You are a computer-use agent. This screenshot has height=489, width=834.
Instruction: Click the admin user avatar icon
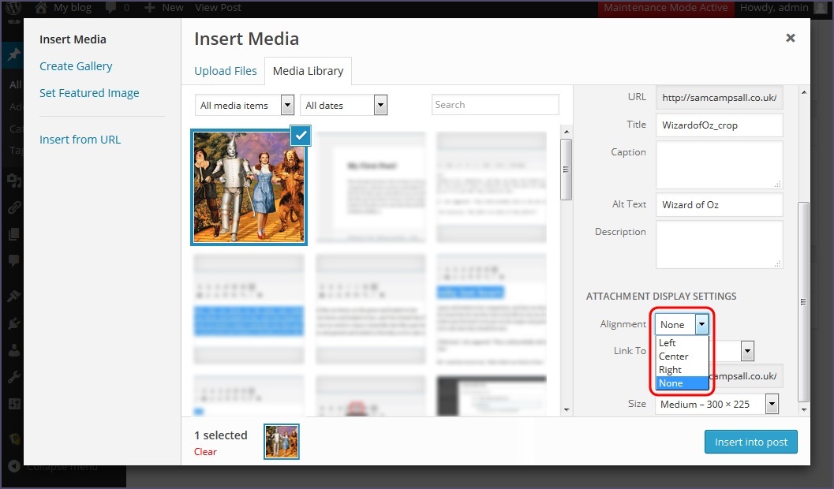tap(821, 8)
